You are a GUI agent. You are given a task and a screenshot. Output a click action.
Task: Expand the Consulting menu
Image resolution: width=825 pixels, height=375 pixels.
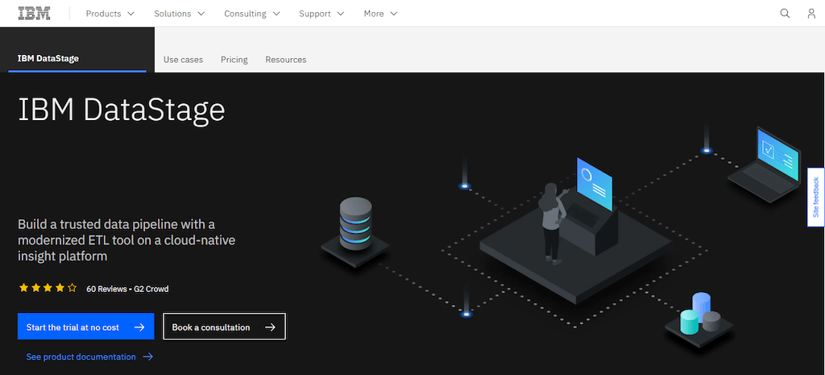pos(252,14)
